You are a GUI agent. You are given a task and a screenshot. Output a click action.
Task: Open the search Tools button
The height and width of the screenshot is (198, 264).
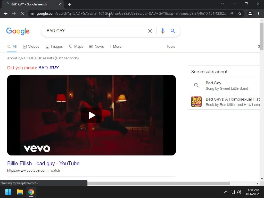tap(171, 47)
